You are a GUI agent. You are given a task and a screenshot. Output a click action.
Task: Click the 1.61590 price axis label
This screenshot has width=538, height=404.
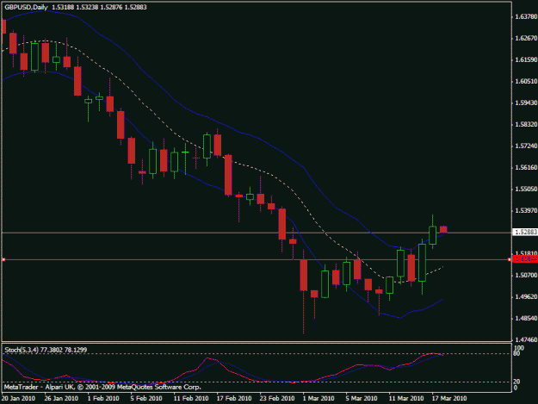526,59
